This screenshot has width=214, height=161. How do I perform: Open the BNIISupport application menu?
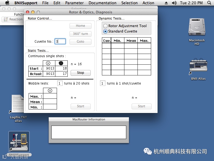pyautogui.click(x=26, y=3)
